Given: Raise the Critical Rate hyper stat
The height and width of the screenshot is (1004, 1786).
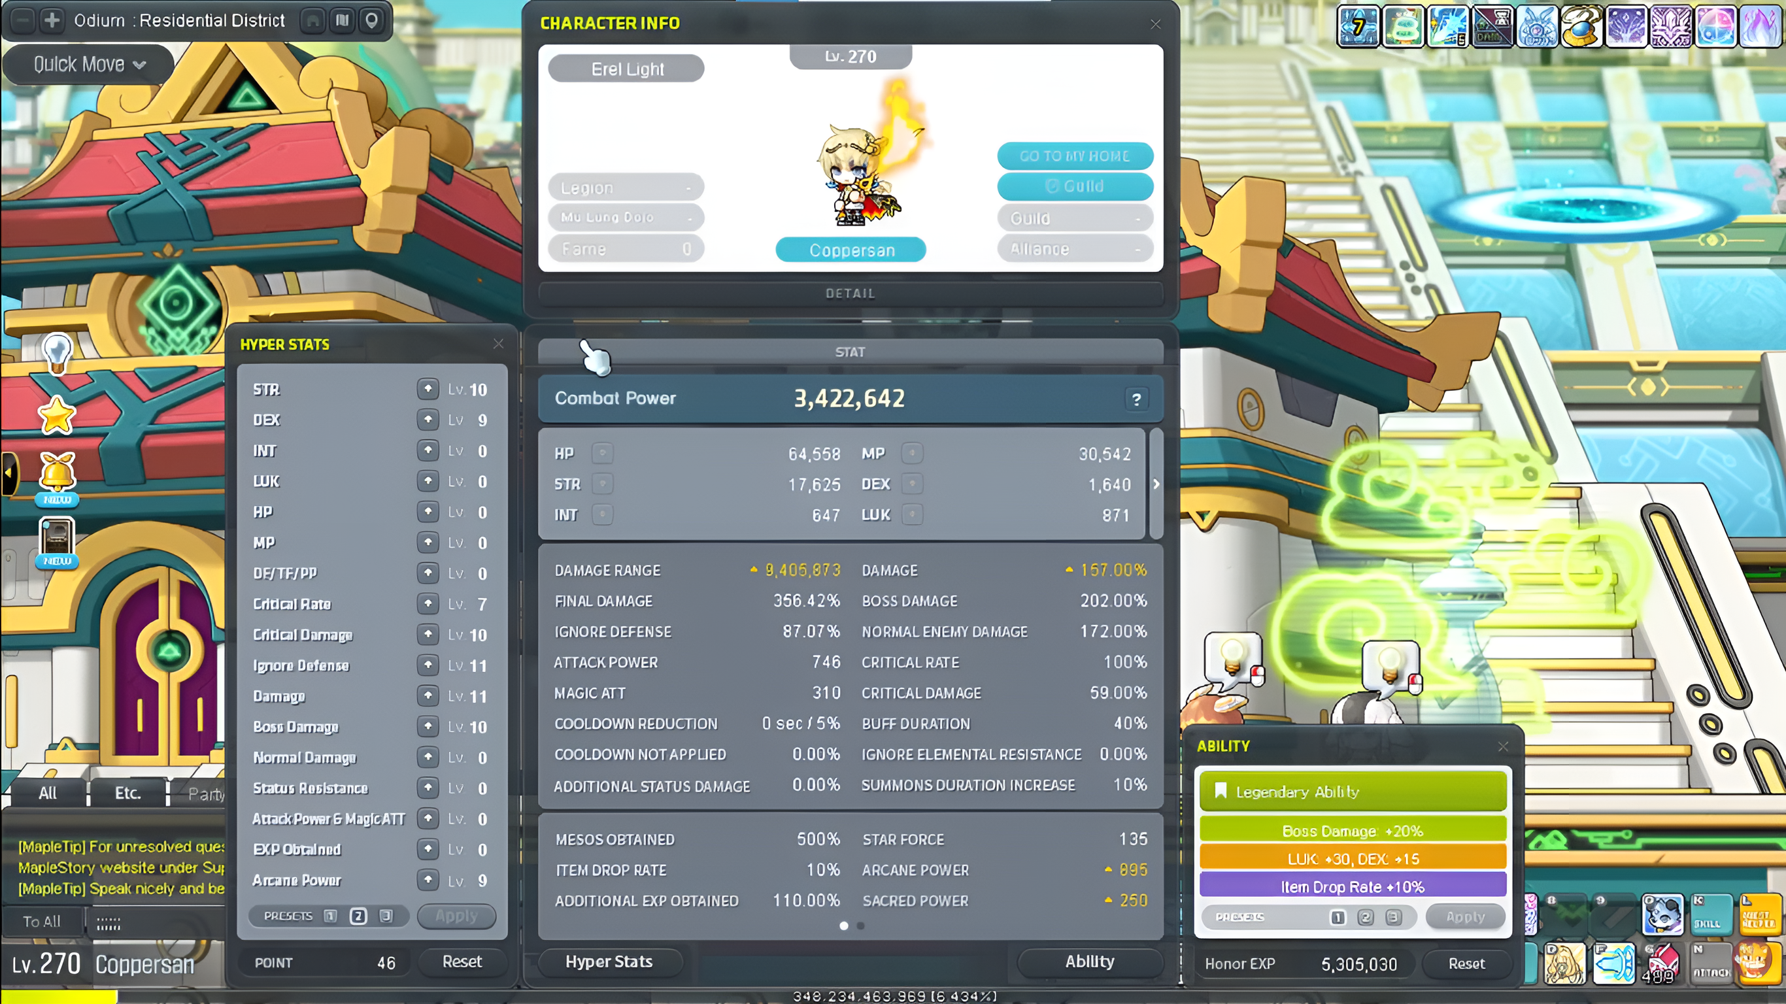Looking at the screenshot, I should (428, 603).
